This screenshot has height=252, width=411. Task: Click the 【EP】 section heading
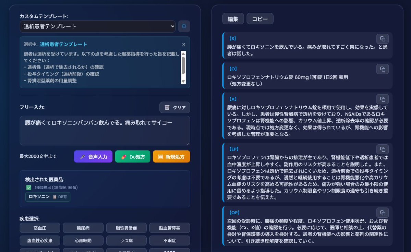[233, 149]
